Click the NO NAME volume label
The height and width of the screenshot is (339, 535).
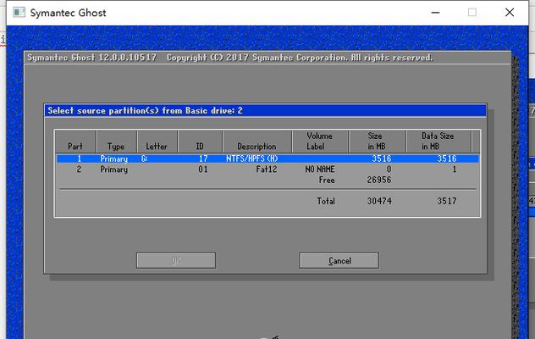[x=320, y=169]
